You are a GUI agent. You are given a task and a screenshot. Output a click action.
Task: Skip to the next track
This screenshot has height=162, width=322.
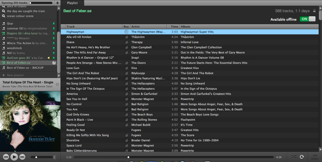pos(22,157)
